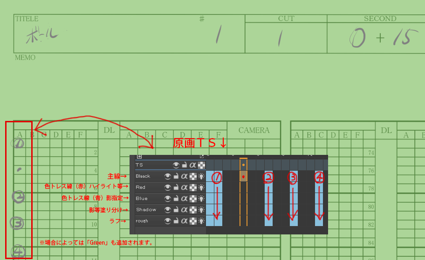Screen dimensions: 425x260
Task: Click the Blue layer's padlock icon
Action: click(x=176, y=198)
